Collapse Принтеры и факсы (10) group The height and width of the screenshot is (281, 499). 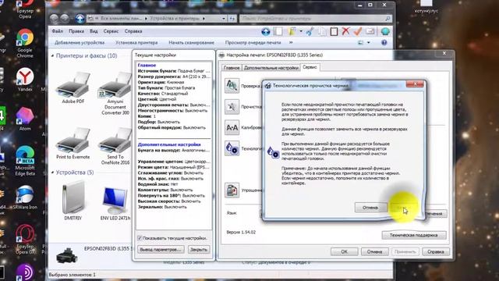52,55
